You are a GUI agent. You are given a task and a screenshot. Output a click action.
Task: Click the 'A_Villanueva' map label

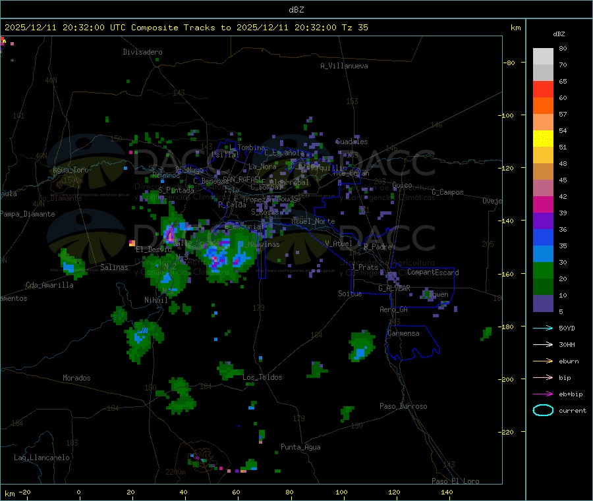tap(344, 66)
